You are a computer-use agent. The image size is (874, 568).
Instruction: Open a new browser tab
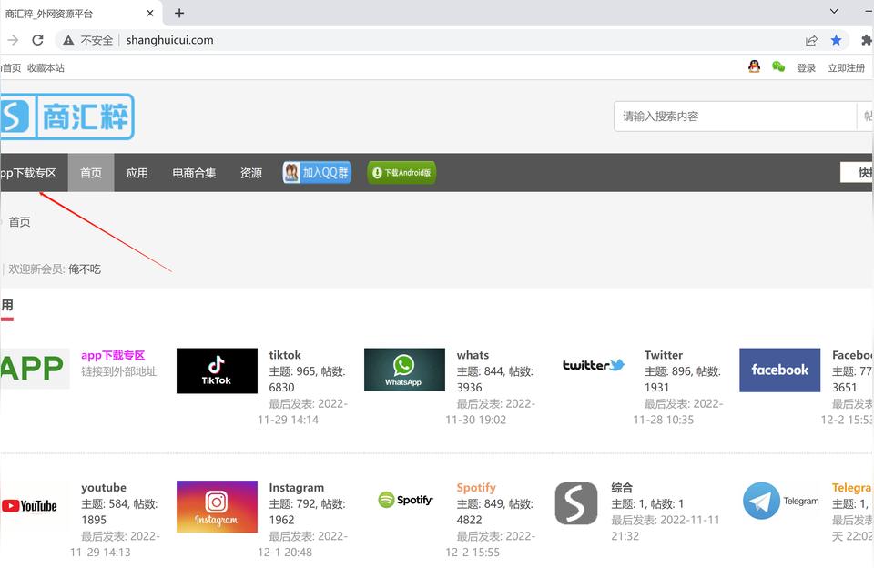(179, 13)
